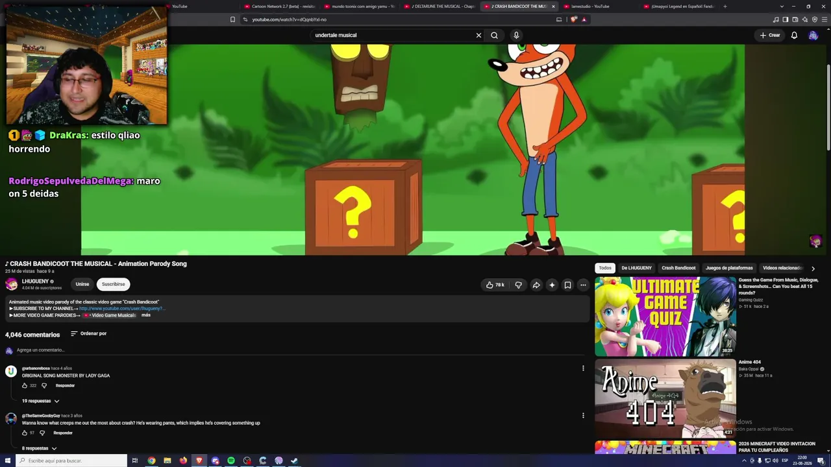Click the voice search microphone icon

pos(516,35)
